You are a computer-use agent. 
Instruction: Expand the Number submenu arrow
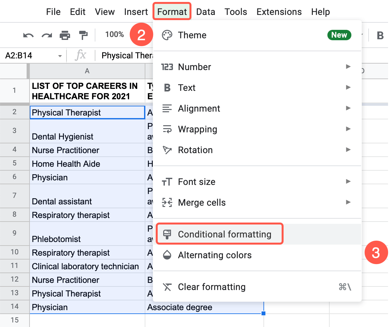[348, 67]
